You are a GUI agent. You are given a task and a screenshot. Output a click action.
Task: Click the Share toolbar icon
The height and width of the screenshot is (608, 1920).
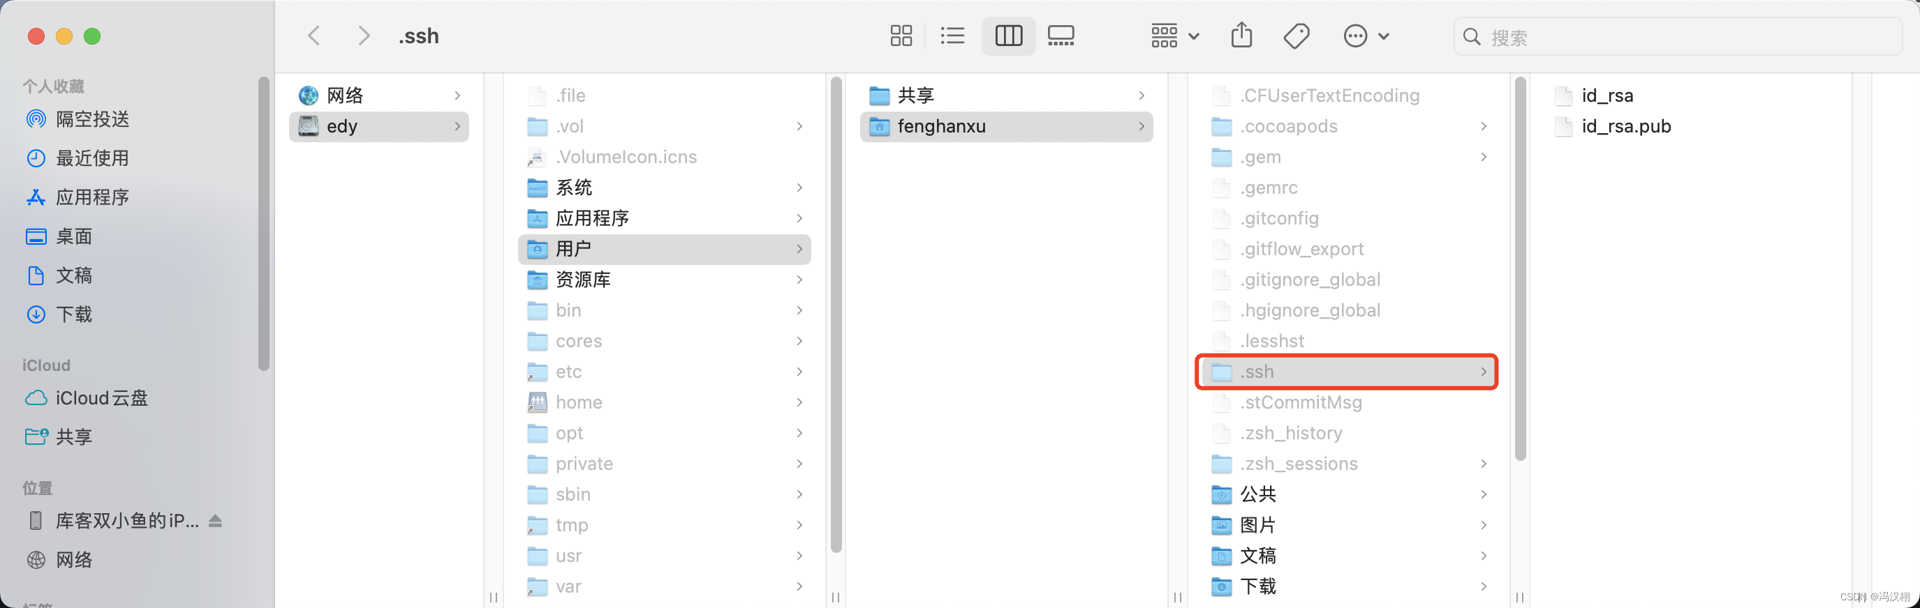pos(1241,36)
